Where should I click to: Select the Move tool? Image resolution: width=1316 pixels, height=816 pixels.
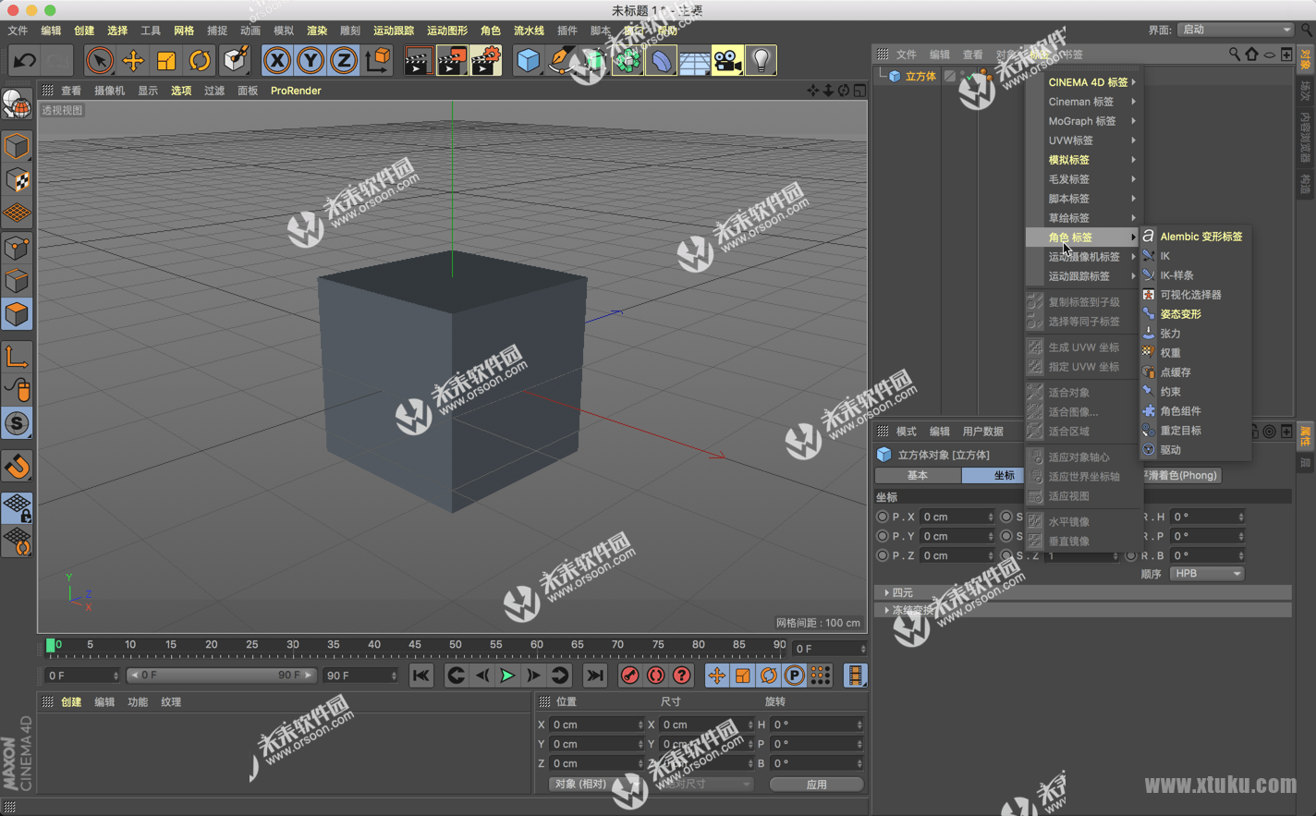tap(133, 61)
